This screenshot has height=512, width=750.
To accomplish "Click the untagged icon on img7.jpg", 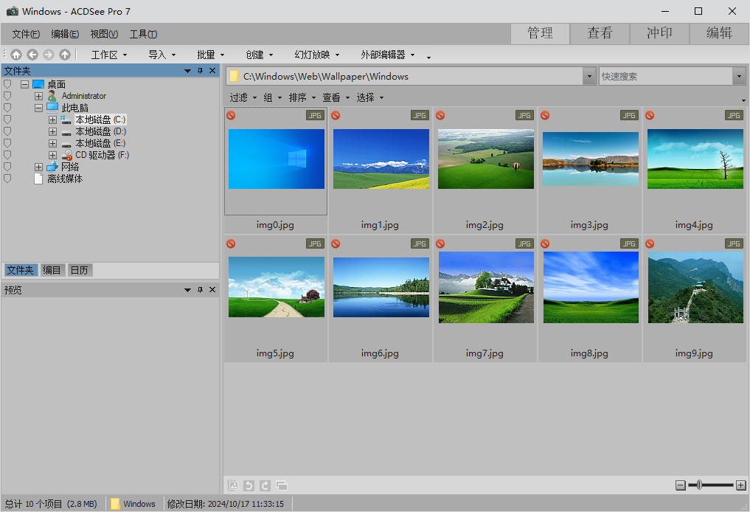I will (x=440, y=243).
